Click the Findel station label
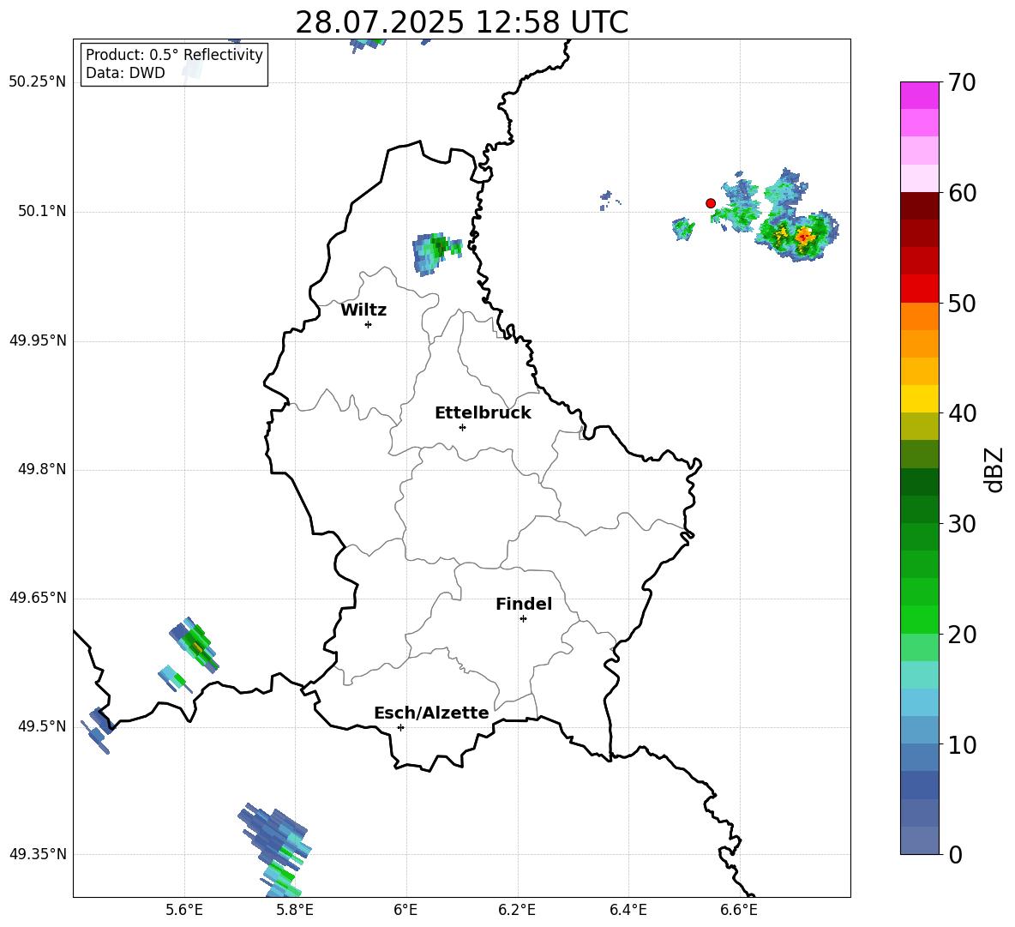 pos(524,604)
